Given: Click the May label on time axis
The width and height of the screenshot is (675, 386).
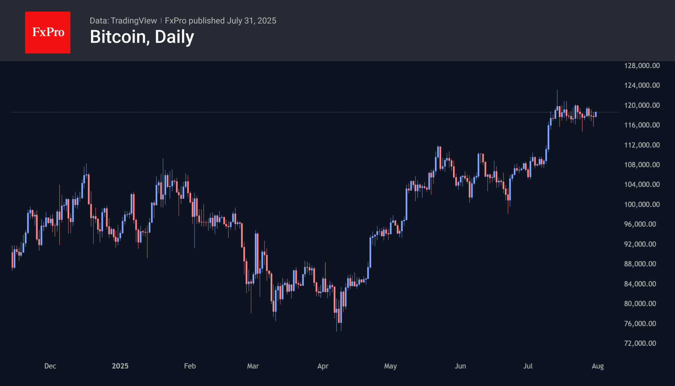Looking at the screenshot, I should (x=390, y=366).
